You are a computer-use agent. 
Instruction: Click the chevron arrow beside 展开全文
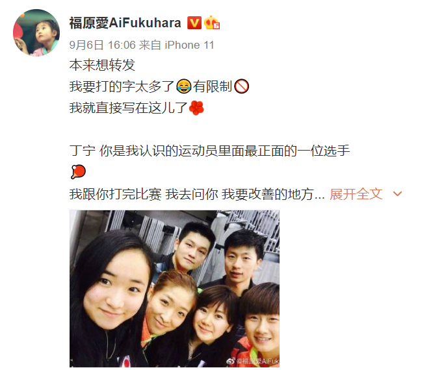(397, 194)
